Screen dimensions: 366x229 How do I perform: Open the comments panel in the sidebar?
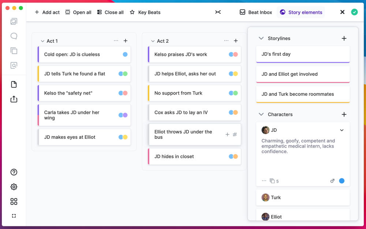point(14,36)
